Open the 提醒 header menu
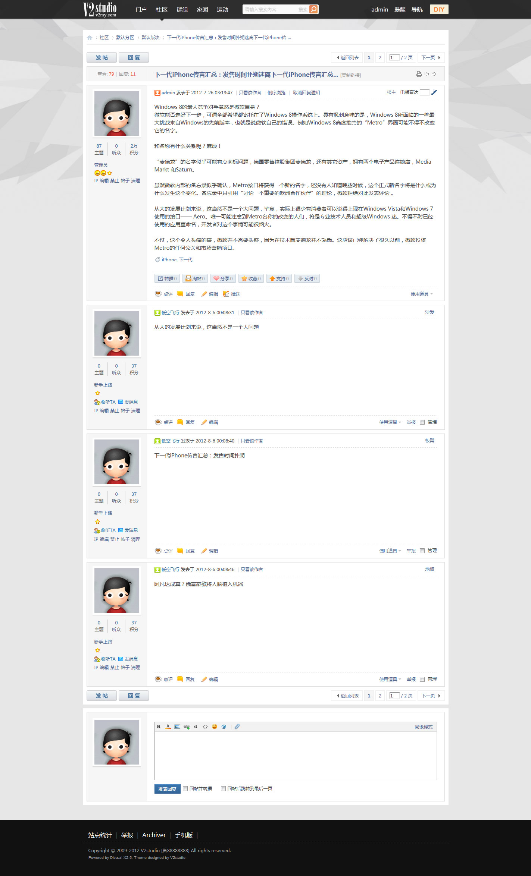The width and height of the screenshot is (531, 876). (x=400, y=9)
